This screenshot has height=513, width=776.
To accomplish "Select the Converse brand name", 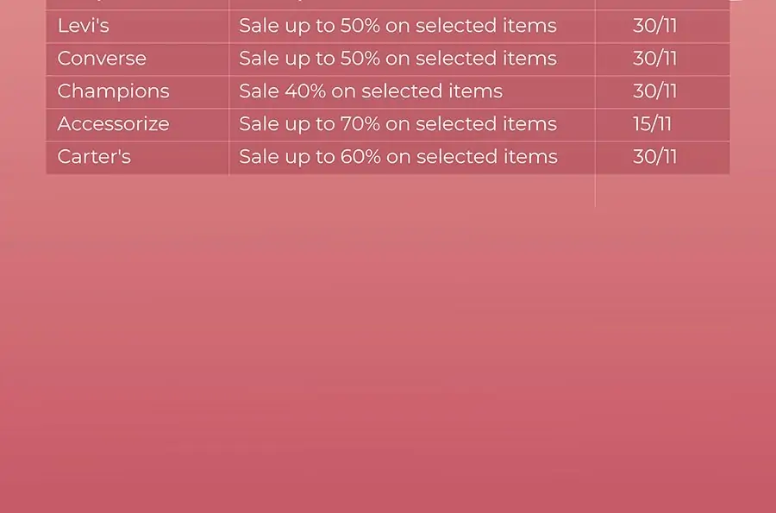I will coord(102,59).
